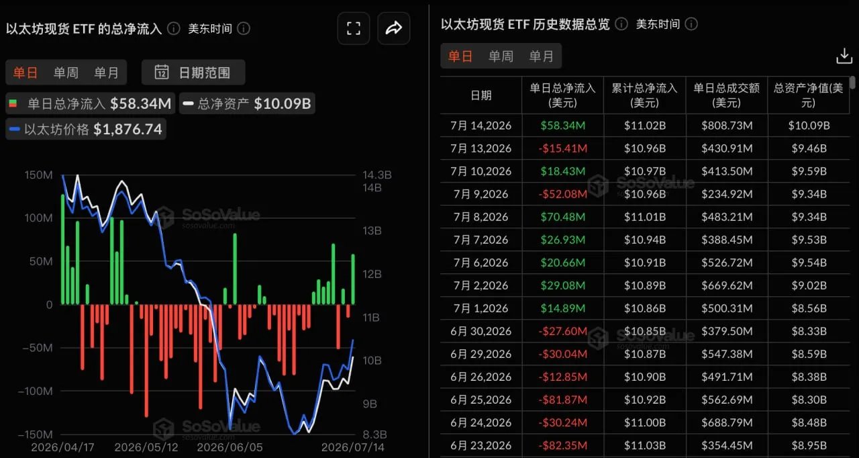Click the $11.02B cumulative inflow cell
This screenshot has width=859, height=458.
[x=644, y=126]
